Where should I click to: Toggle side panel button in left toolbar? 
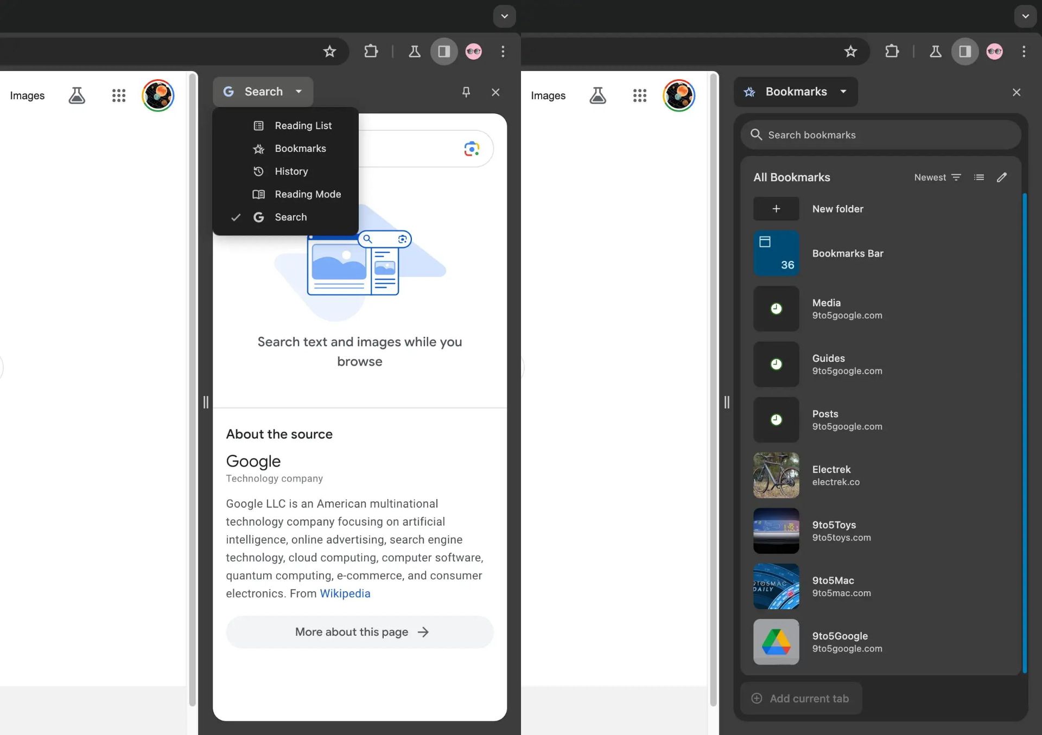(x=444, y=52)
